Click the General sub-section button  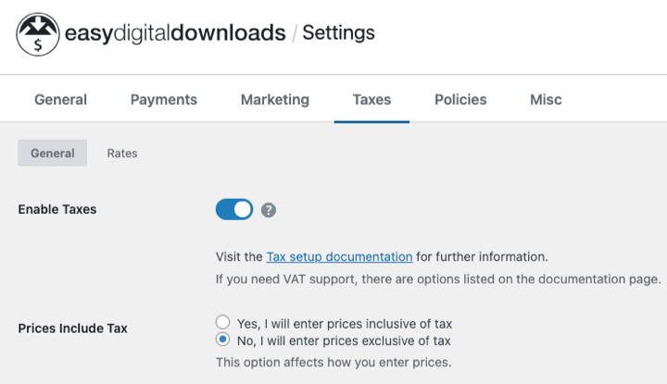[52, 153]
